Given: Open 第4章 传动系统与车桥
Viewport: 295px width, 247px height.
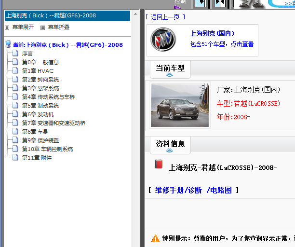Looking at the screenshot, I should [x=48, y=97].
